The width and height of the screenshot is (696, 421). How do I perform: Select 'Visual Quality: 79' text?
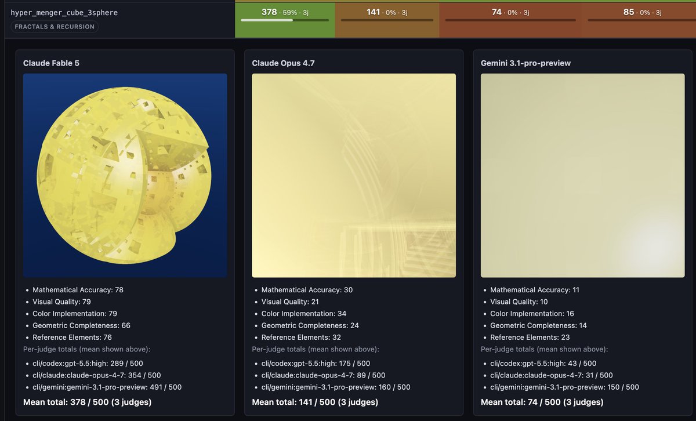pyautogui.click(x=61, y=302)
